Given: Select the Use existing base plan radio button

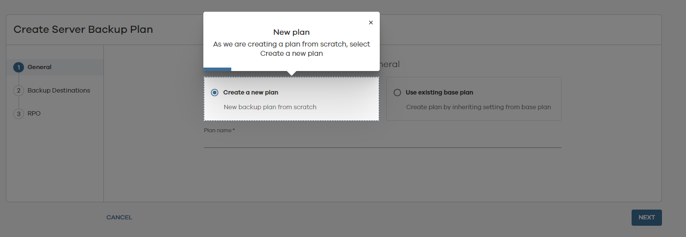Looking at the screenshot, I should pyautogui.click(x=397, y=93).
